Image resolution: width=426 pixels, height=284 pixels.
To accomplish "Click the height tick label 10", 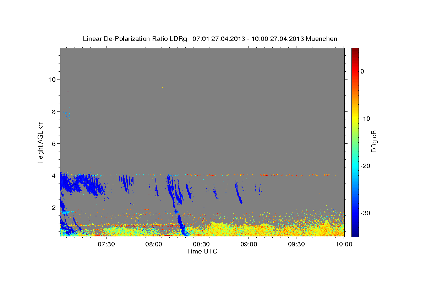I will (51, 80).
